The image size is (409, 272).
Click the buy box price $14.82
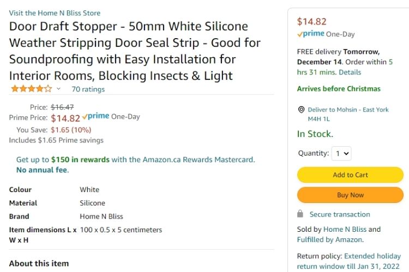(x=312, y=22)
